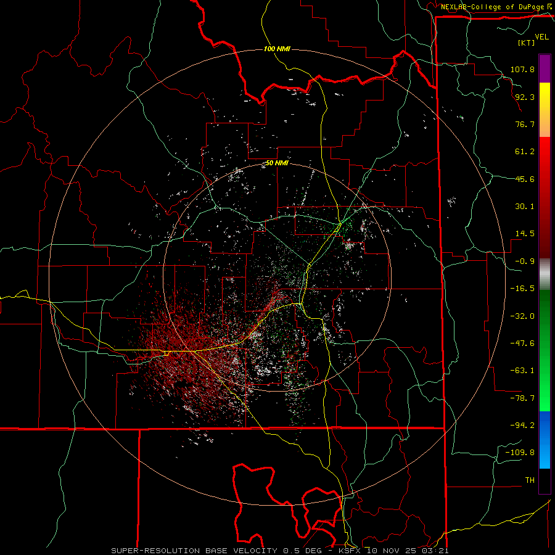
Task: Pick the gray near-zero segment of color bar
Action: tap(545, 274)
